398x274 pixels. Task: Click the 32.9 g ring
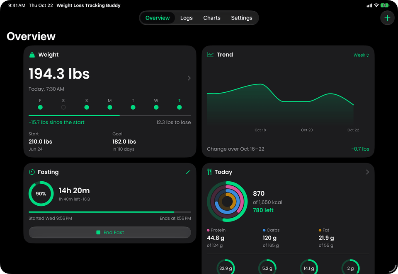(226, 267)
